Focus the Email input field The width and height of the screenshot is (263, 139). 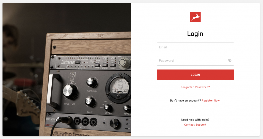[195, 47]
